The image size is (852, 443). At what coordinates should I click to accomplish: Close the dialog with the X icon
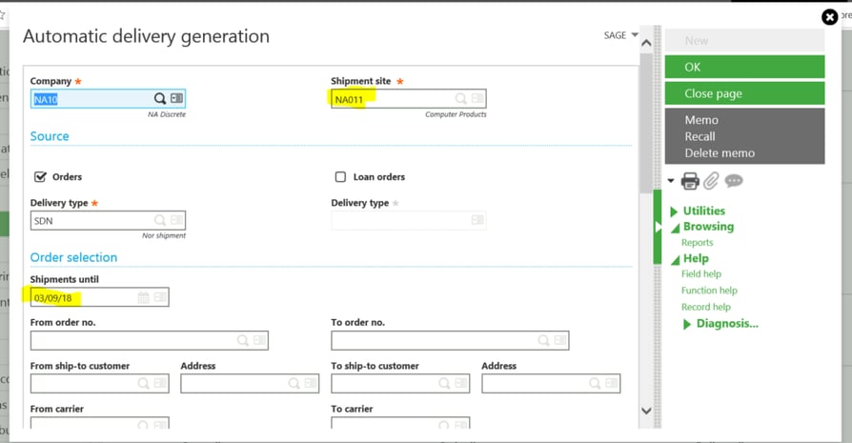coord(829,16)
